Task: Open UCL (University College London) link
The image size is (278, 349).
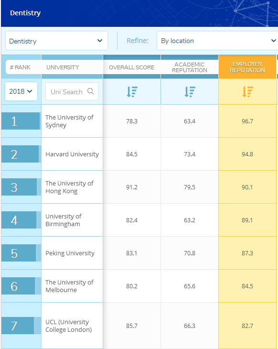Action: point(68,326)
